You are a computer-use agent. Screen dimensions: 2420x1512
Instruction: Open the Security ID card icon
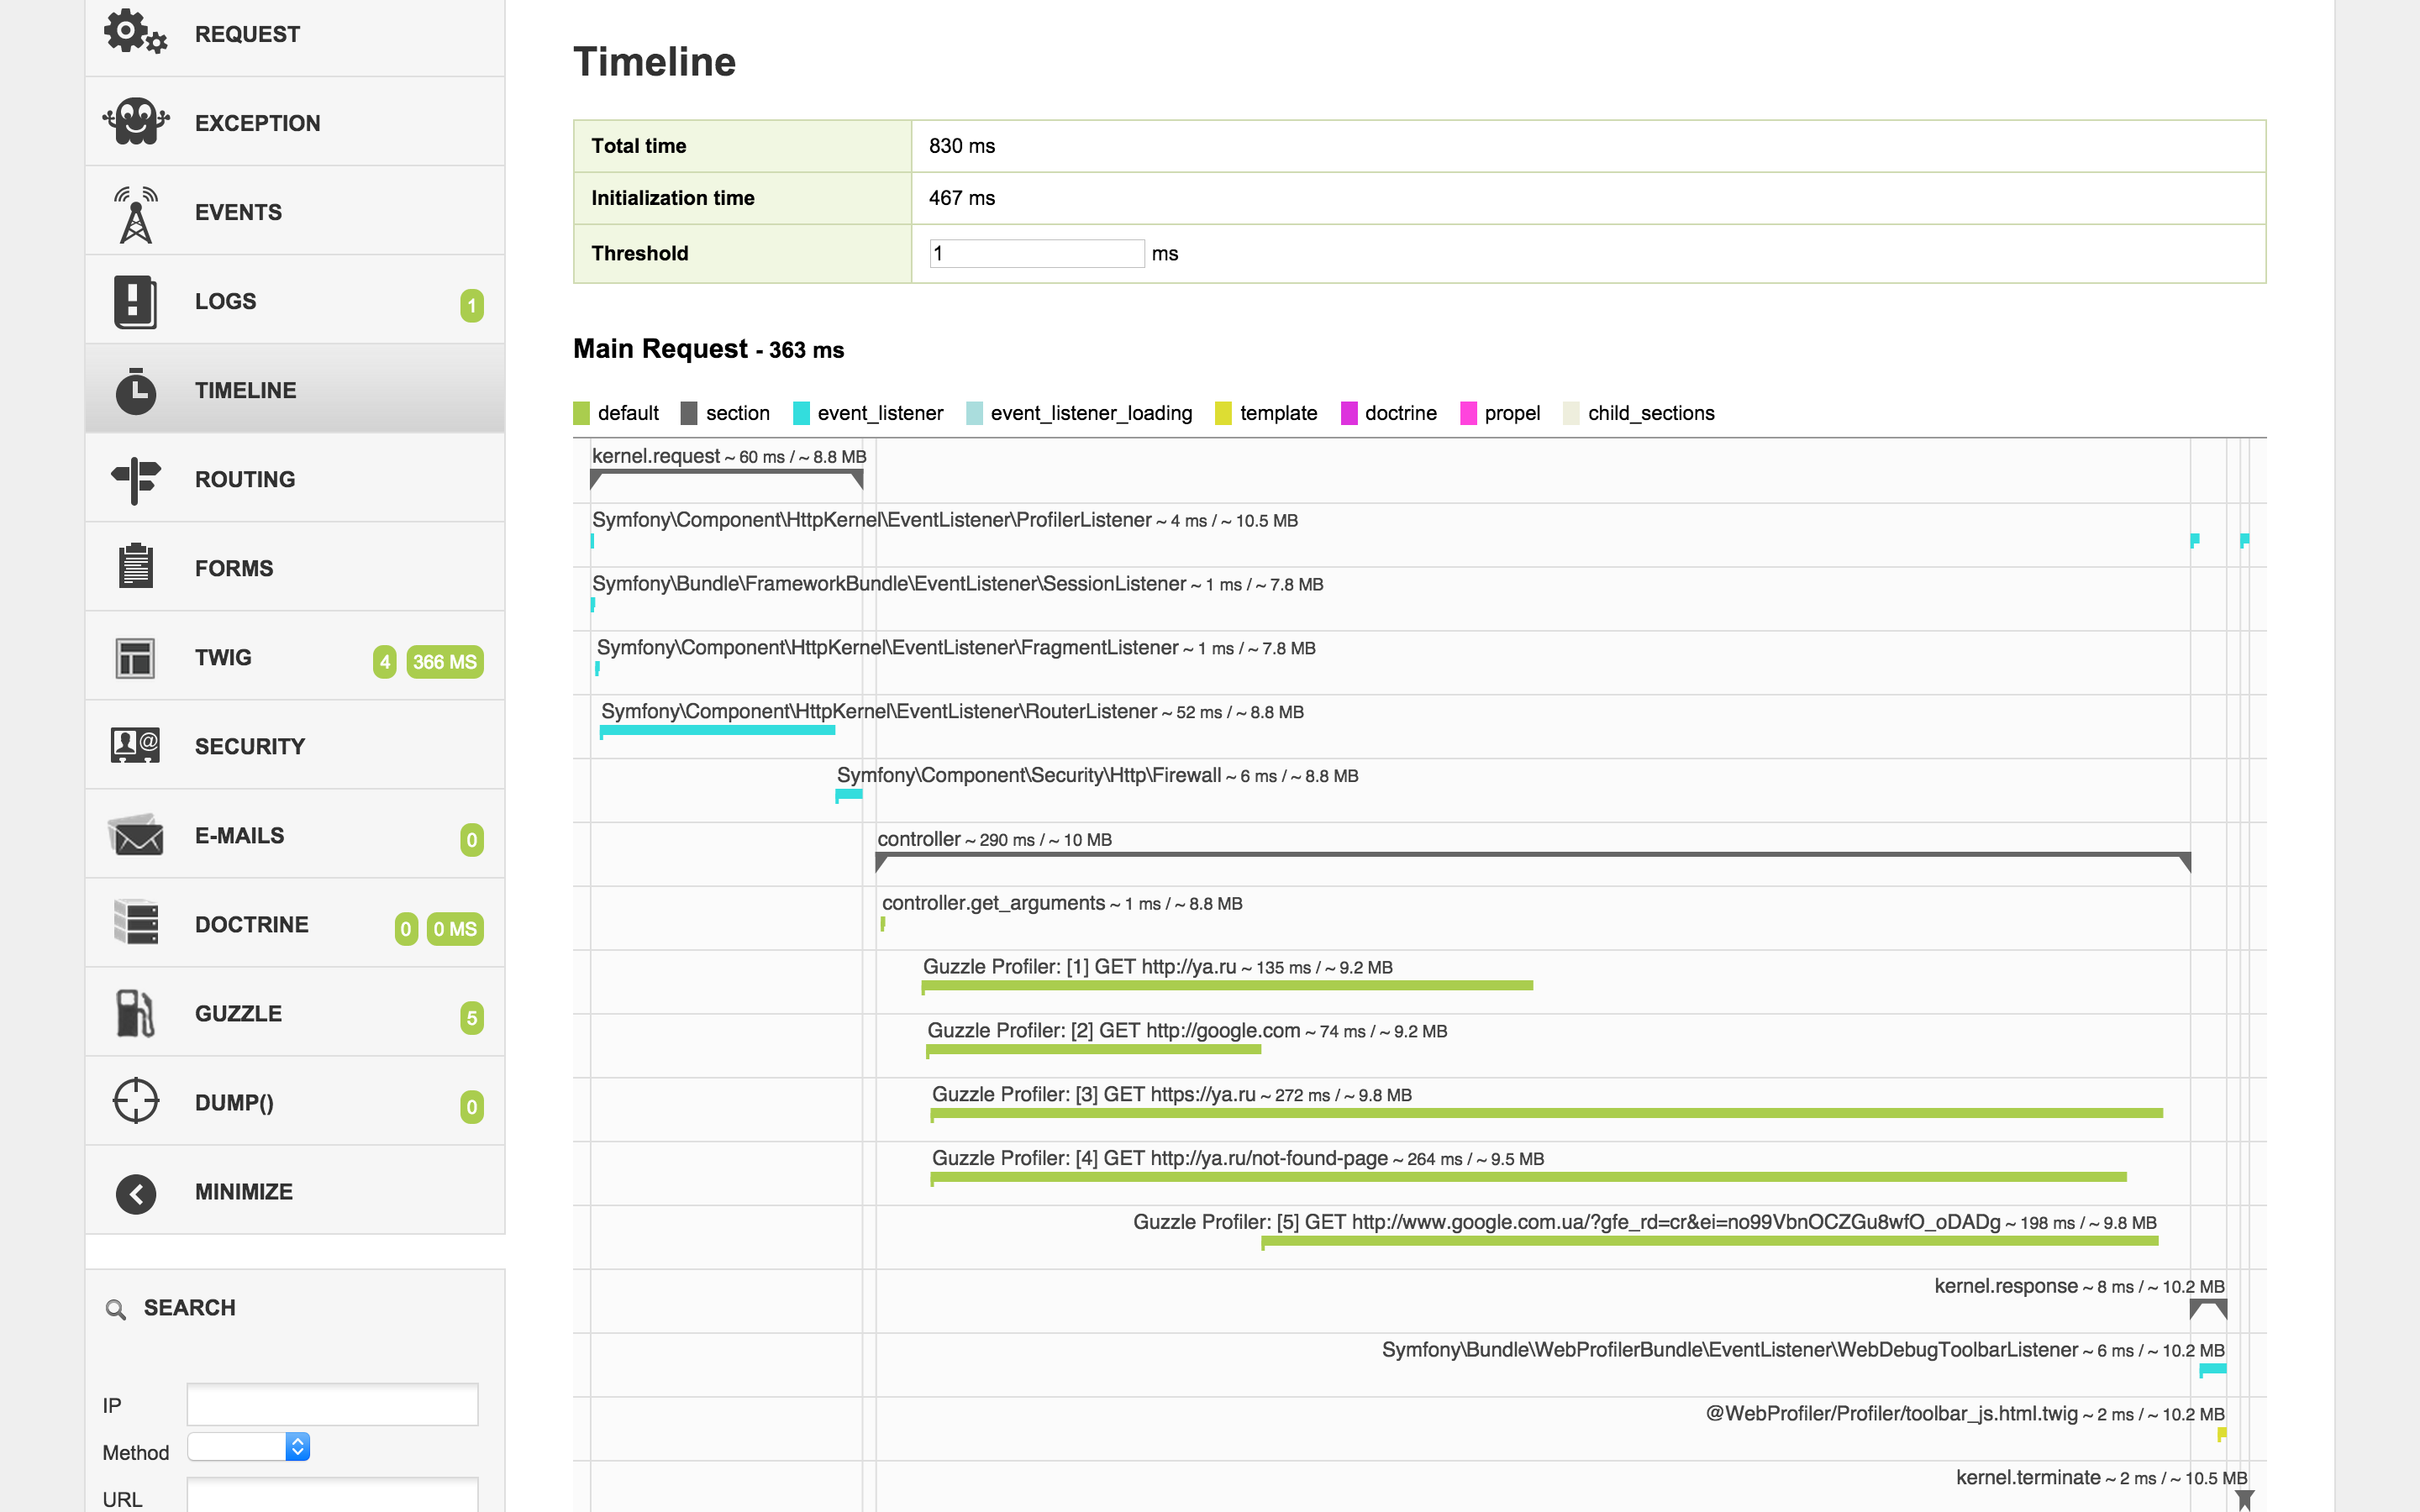[x=136, y=745]
